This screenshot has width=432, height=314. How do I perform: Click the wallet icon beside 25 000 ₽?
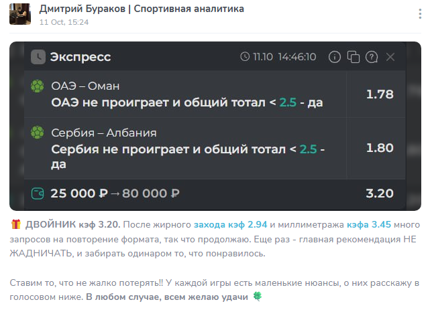click(38, 193)
